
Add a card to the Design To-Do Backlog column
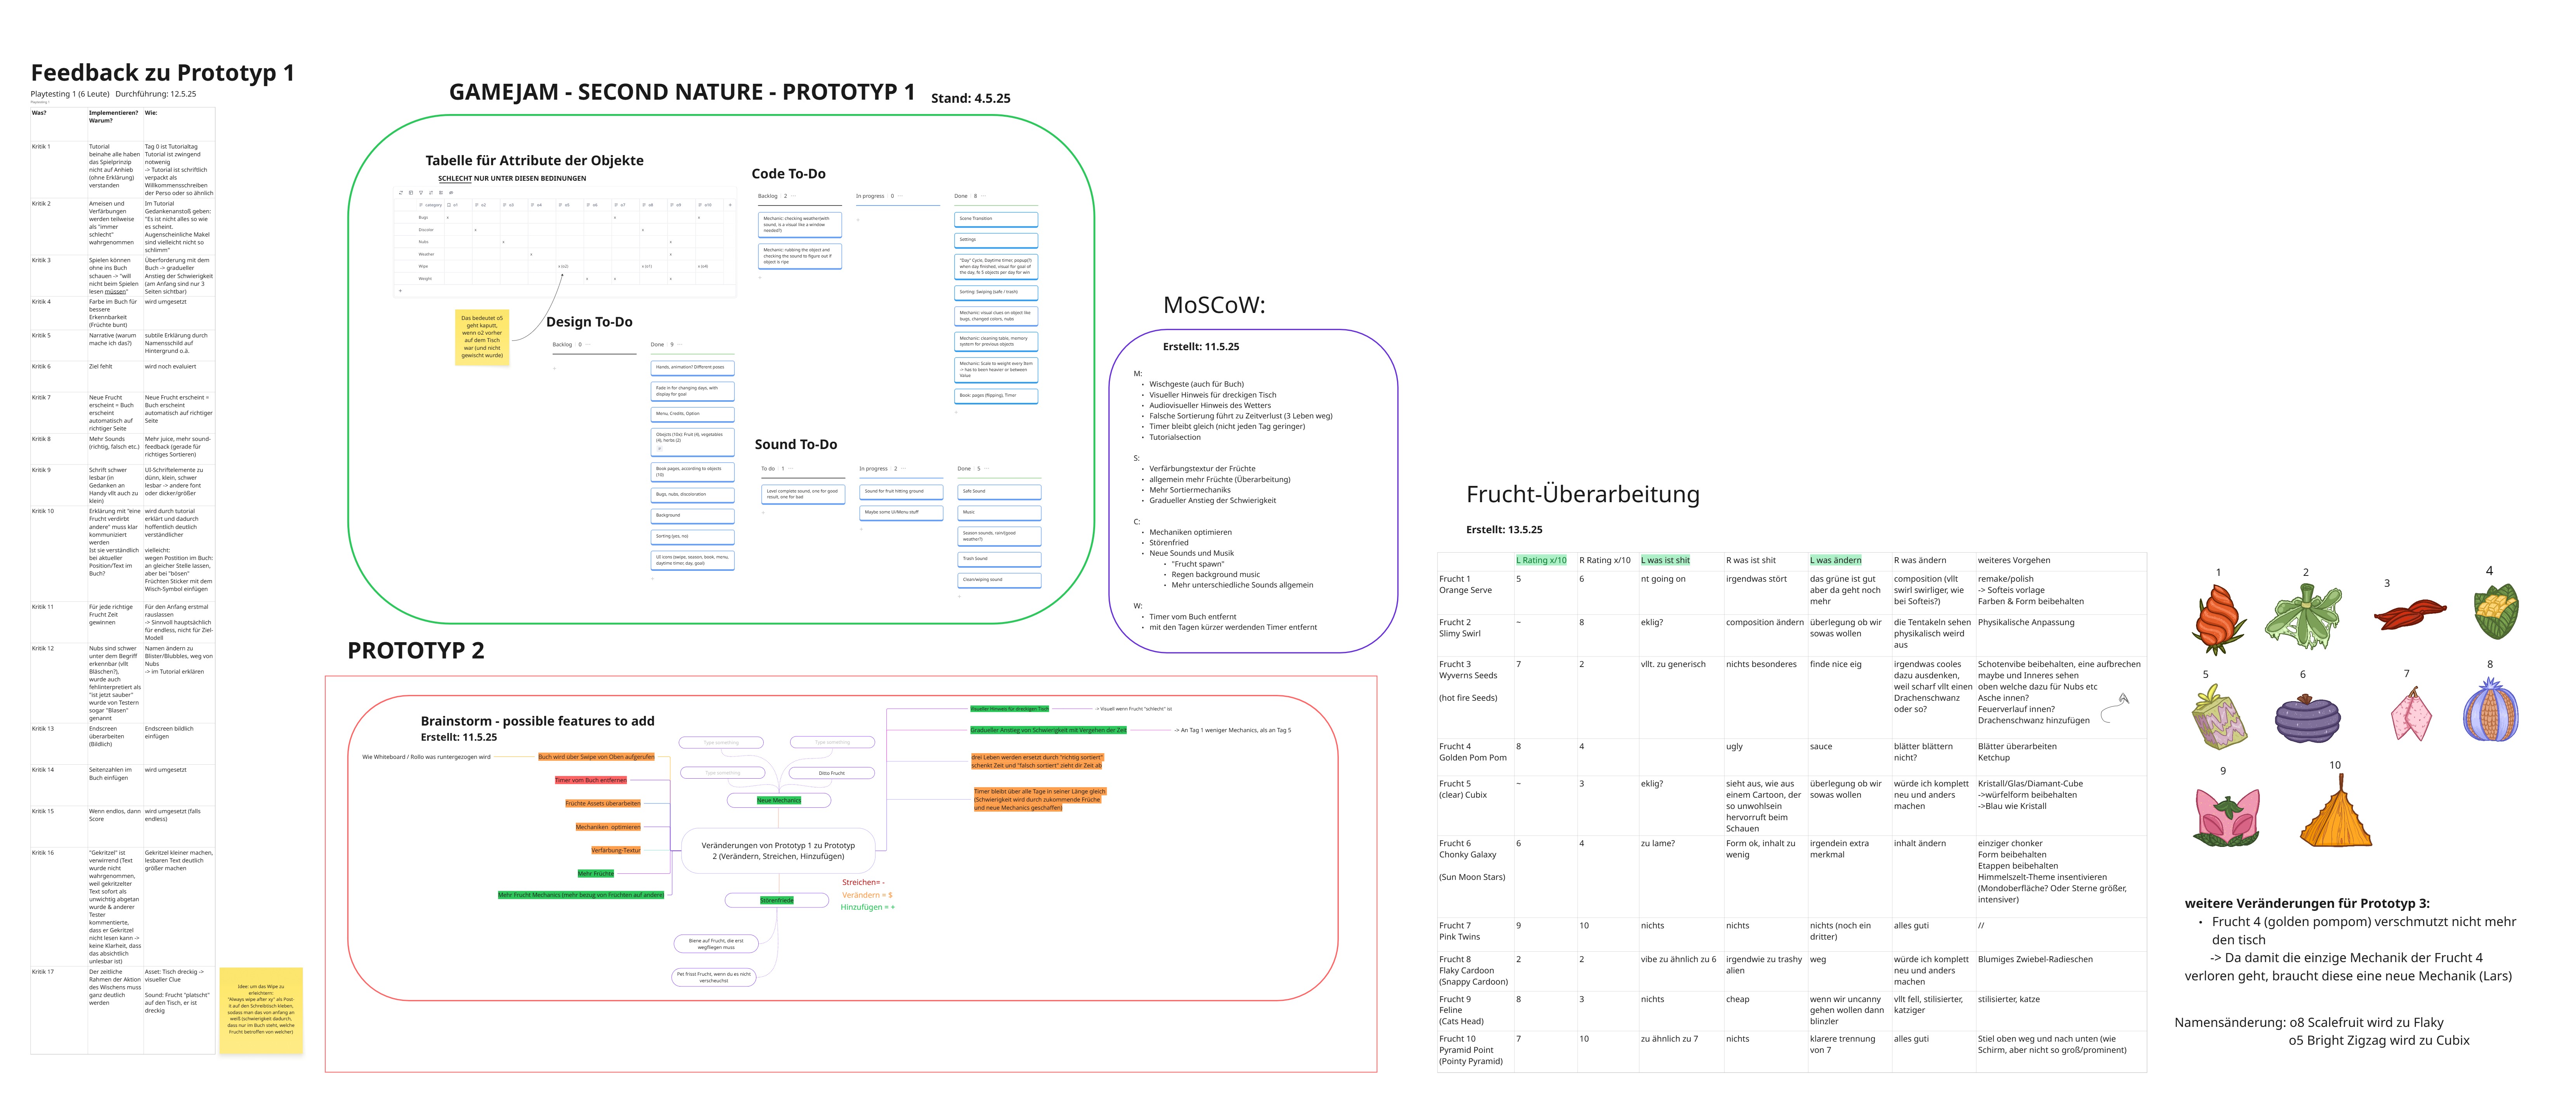pyautogui.click(x=555, y=369)
